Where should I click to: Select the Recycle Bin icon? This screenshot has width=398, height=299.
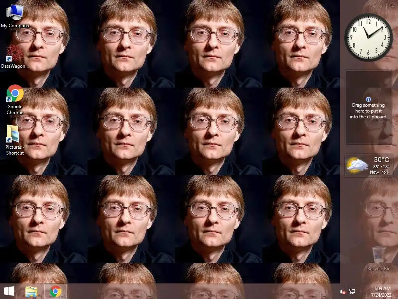tap(379, 259)
